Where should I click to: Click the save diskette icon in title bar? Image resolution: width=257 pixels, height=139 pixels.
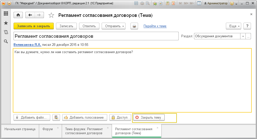pyautogui.click(x=136, y=3)
